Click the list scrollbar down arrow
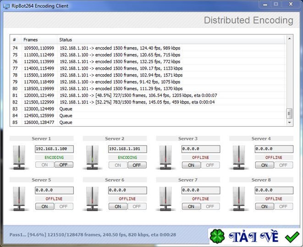The height and width of the screenshot is (247, 303). (x=289, y=123)
